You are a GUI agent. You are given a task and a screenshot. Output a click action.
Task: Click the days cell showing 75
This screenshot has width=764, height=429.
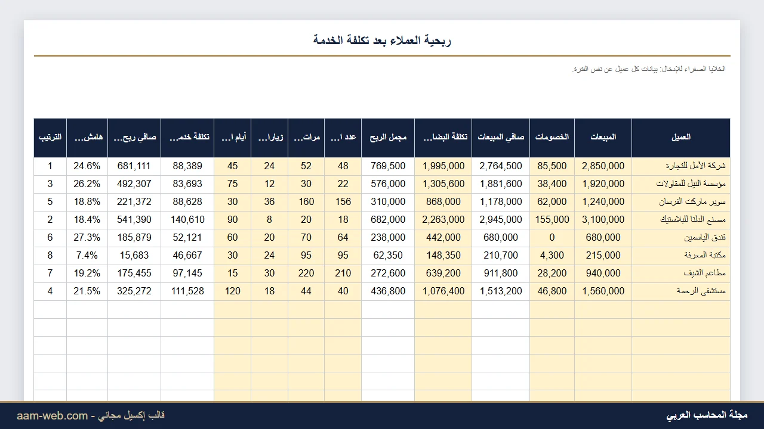[x=233, y=184]
